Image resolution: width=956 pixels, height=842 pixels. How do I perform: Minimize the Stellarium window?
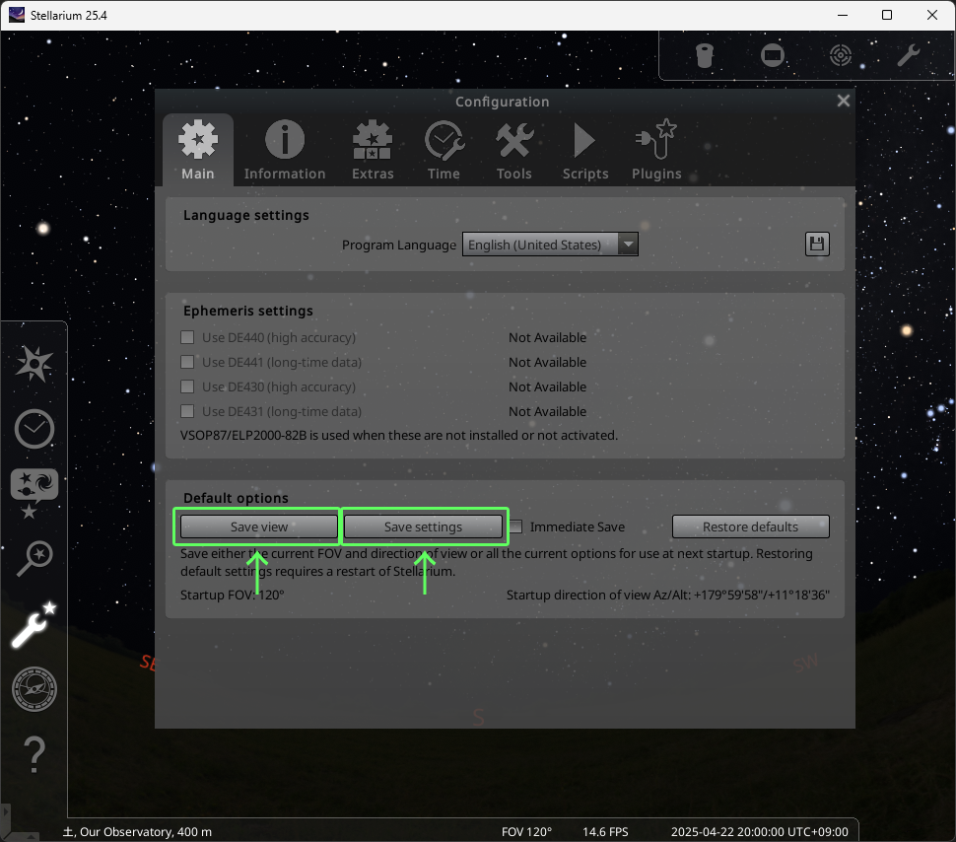(x=843, y=15)
